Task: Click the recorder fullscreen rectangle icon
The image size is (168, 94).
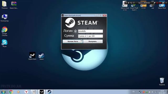Action: 134,3
